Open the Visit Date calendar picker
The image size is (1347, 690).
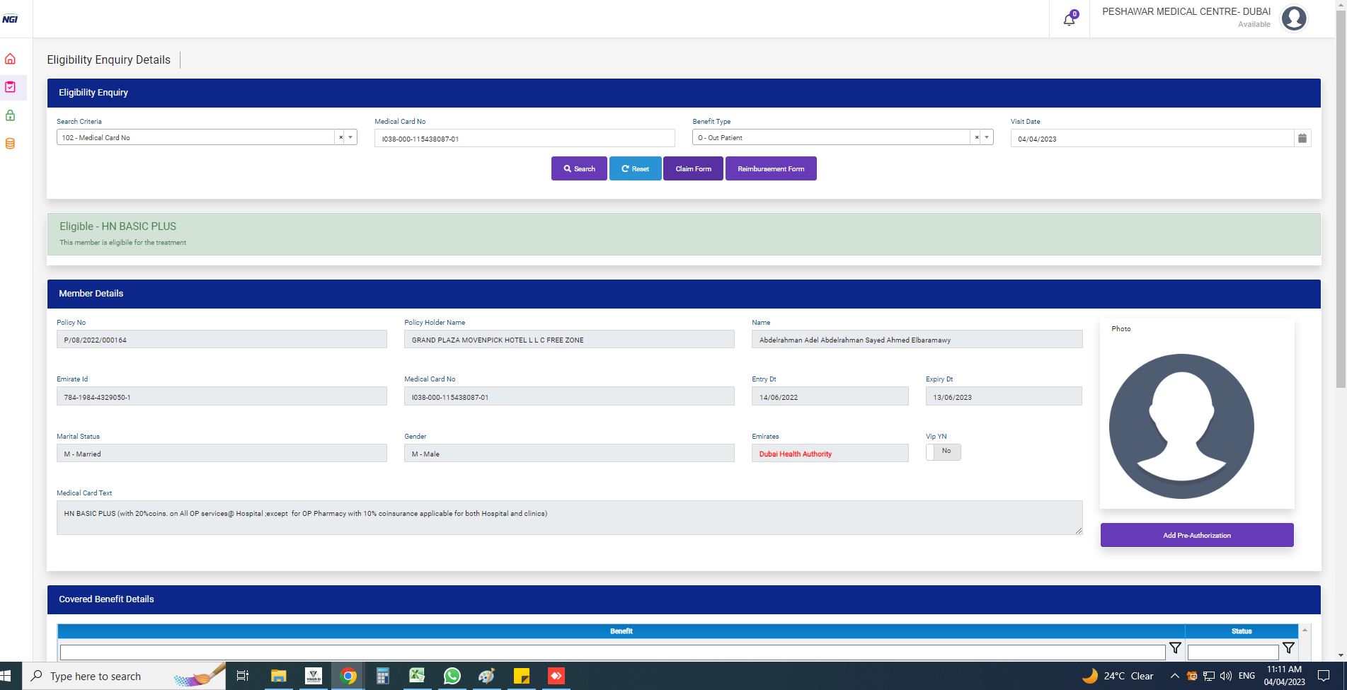[1302, 139]
